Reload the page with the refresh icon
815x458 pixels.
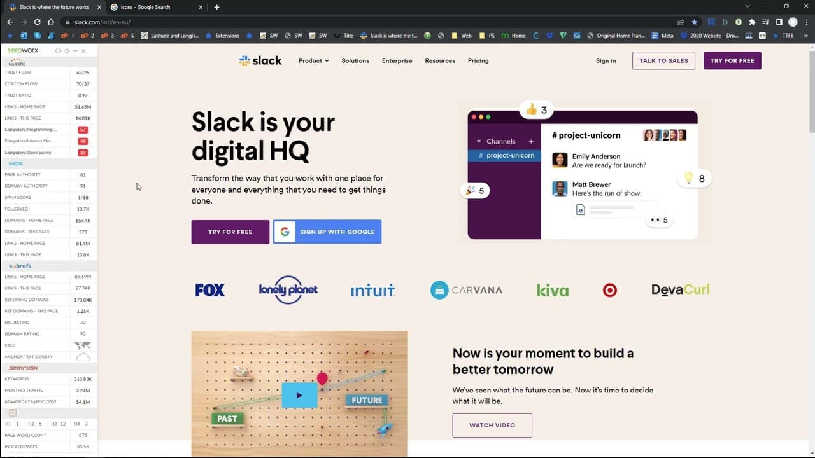coord(37,22)
